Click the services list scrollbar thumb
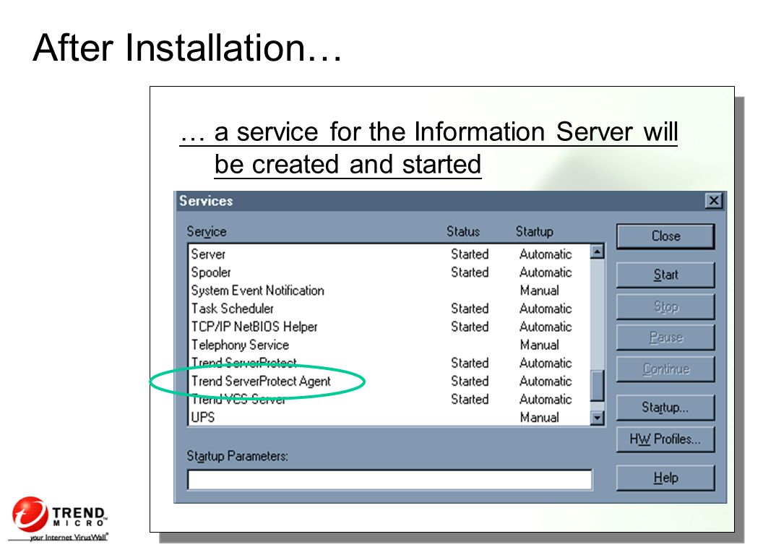The height and width of the screenshot is (555, 763). click(x=597, y=386)
